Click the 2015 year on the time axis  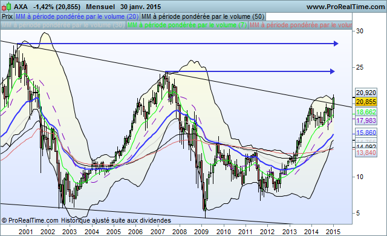click(333, 232)
